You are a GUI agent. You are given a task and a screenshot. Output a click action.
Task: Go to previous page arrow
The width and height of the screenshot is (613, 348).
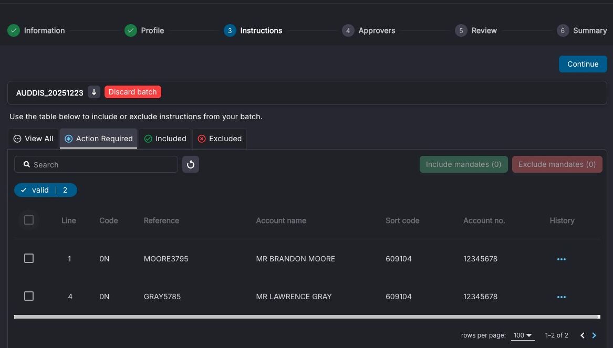pyautogui.click(x=583, y=335)
